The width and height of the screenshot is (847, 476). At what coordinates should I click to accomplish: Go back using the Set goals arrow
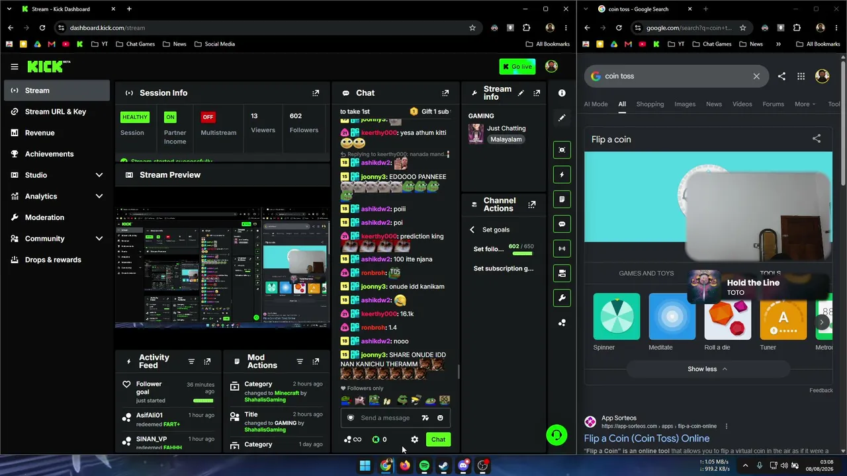[x=472, y=229]
